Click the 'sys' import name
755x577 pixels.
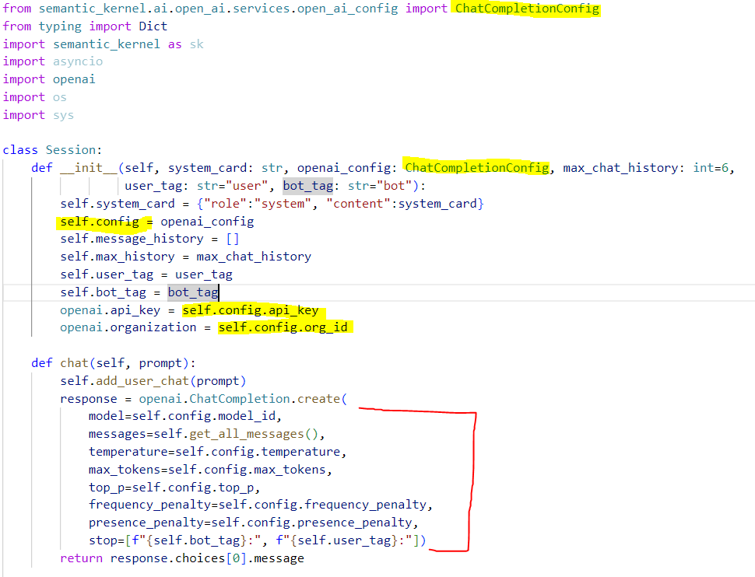coord(64,116)
